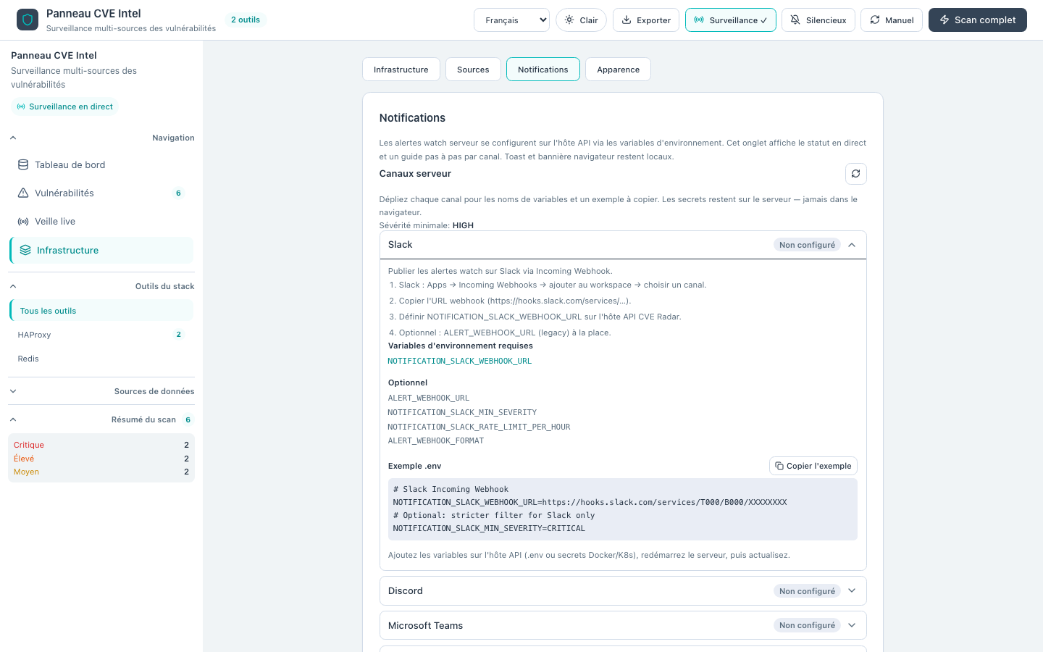Screen dimensions: 1043x652
Task: Switch to the Sources tab
Action: tap(473, 70)
